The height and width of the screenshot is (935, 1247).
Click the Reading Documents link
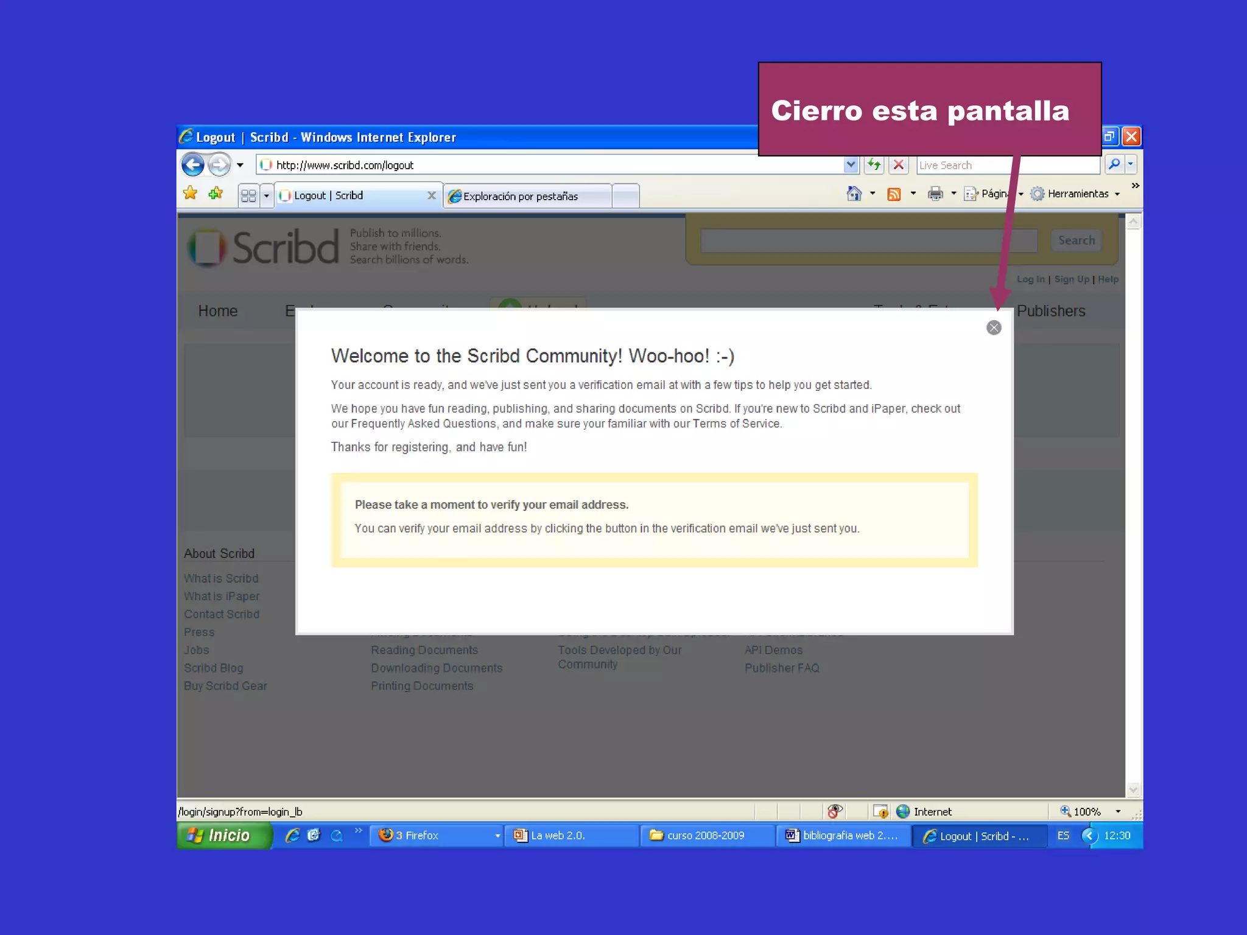(x=424, y=650)
